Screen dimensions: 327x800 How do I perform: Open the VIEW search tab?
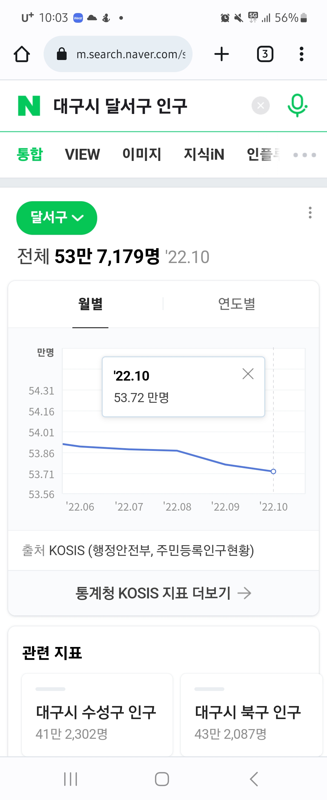(82, 154)
